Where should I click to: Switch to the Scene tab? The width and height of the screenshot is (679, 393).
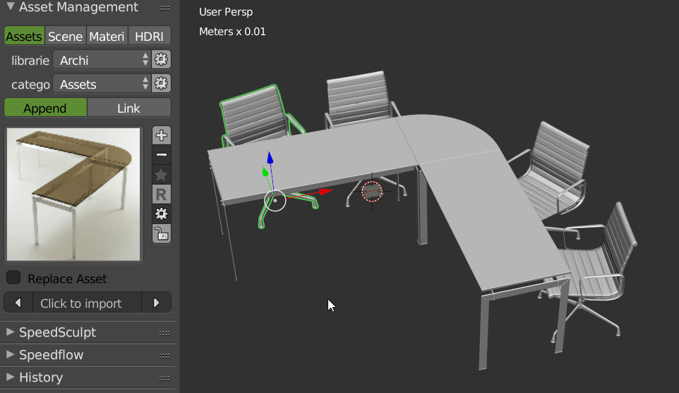coord(65,37)
